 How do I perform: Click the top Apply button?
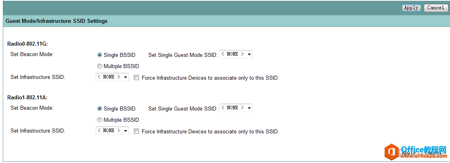click(411, 8)
